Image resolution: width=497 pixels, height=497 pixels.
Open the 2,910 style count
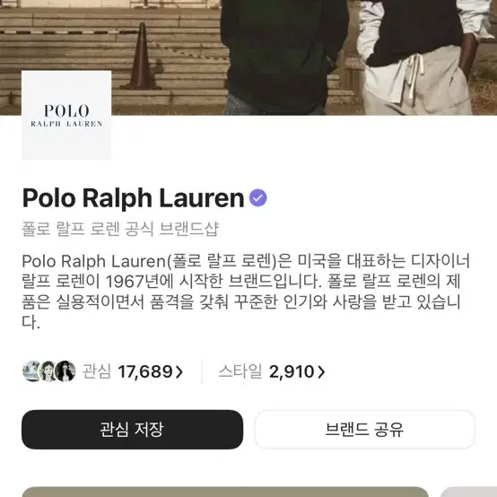[292, 371]
